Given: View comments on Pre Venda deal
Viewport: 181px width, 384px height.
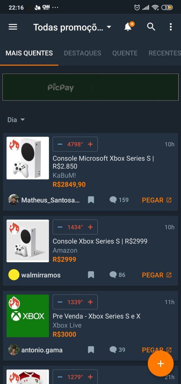Looking at the screenshot, I should 118,349.
